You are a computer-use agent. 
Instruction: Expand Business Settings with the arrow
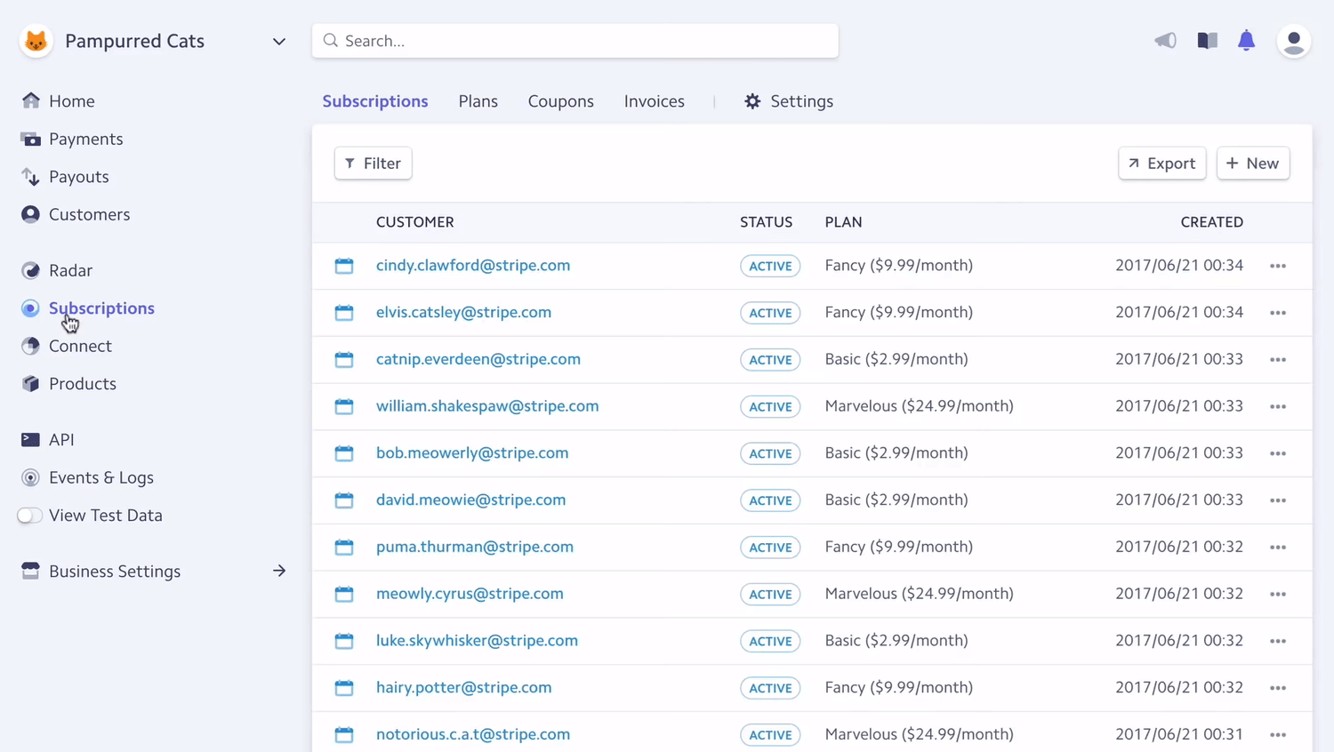point(278,571)
